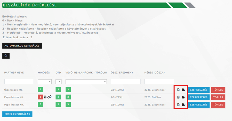The height and width of the screenshot is (121, 232).
Task: Click edit-document icon in Újdonságok Kft. row
Action: (183, 90)
